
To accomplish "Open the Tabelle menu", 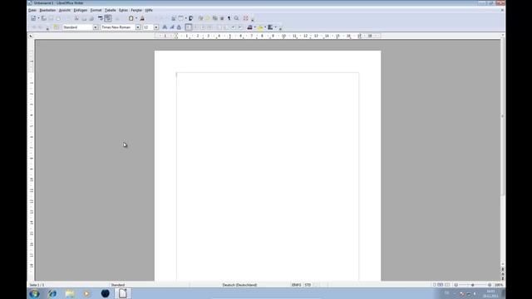I will (111, 10).
